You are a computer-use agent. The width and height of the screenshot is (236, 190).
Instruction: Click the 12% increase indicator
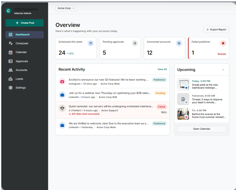point(71,54)
